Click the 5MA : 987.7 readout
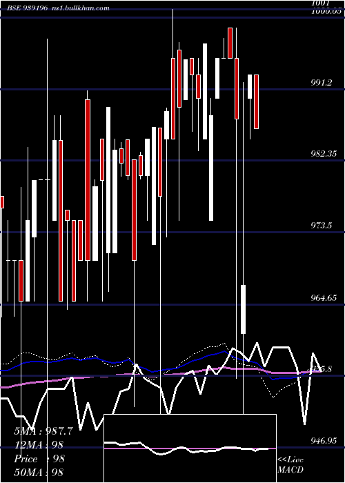The width and height of the screenshot is (345, 483). point(43,431)
